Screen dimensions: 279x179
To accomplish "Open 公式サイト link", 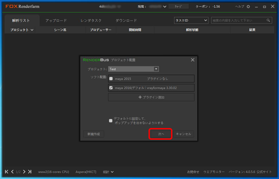I will [x=264, y=172].
